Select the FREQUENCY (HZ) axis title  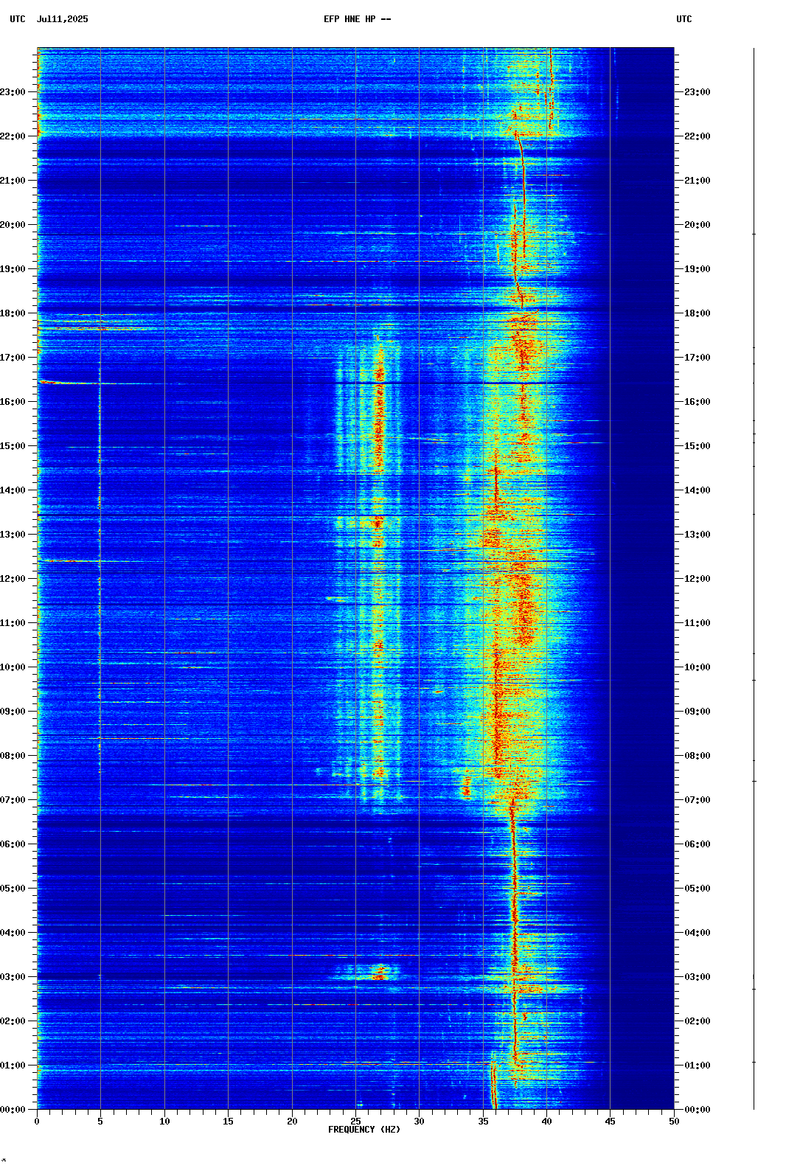[364, 1130]
